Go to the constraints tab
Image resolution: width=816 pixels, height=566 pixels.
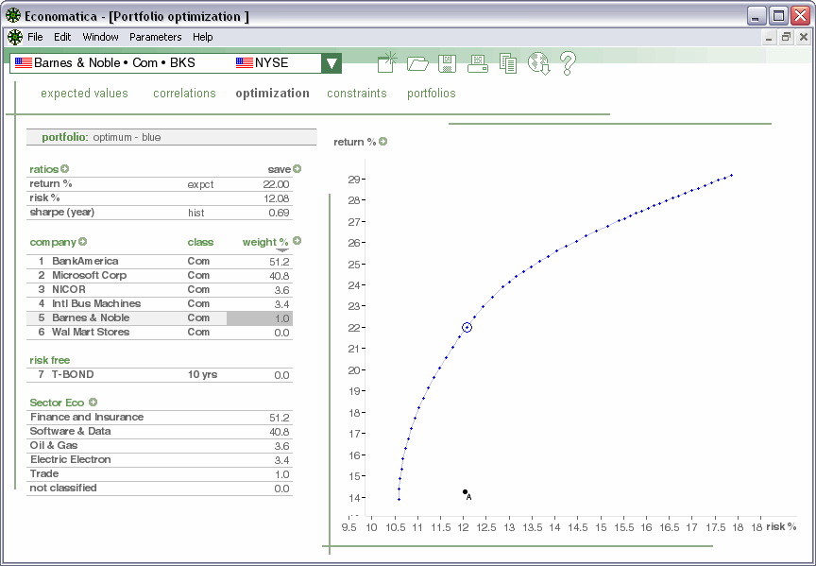[x=356, y=94]
